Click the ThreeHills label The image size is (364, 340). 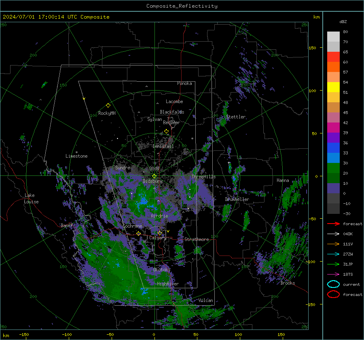click(x=203, y=177)
